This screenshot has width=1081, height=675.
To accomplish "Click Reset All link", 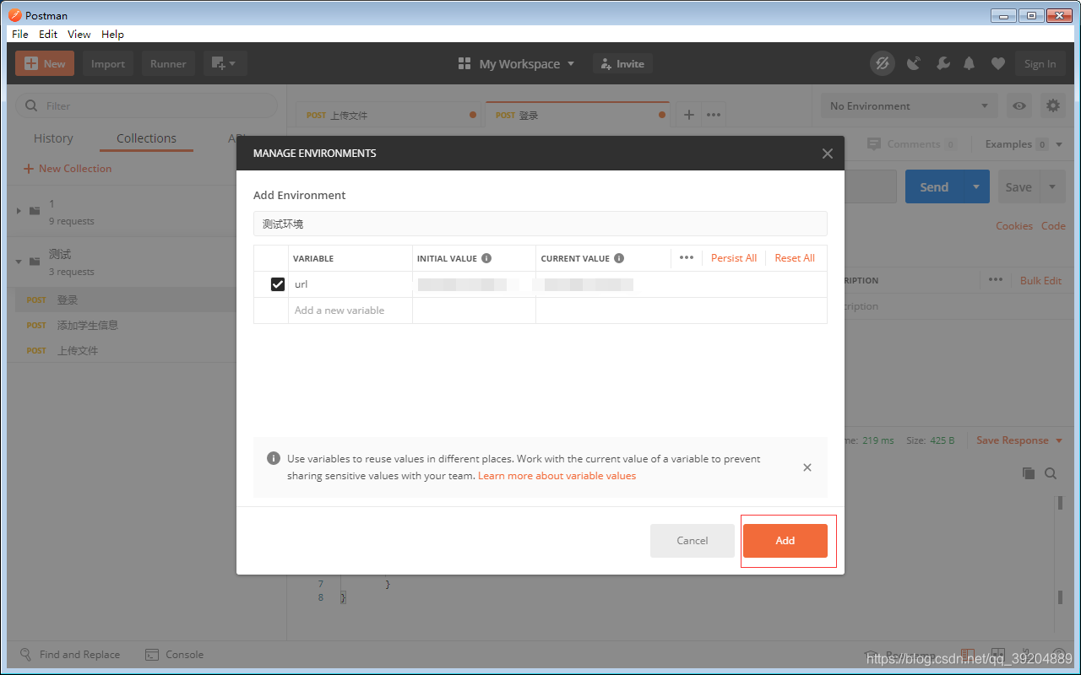I will click(795, 258).
